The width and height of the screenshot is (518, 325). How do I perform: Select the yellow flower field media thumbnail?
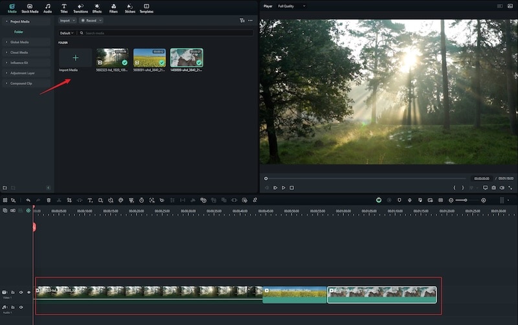150,58
